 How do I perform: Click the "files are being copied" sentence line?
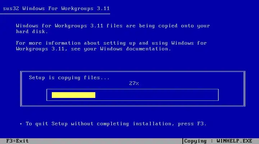[113, 26]
